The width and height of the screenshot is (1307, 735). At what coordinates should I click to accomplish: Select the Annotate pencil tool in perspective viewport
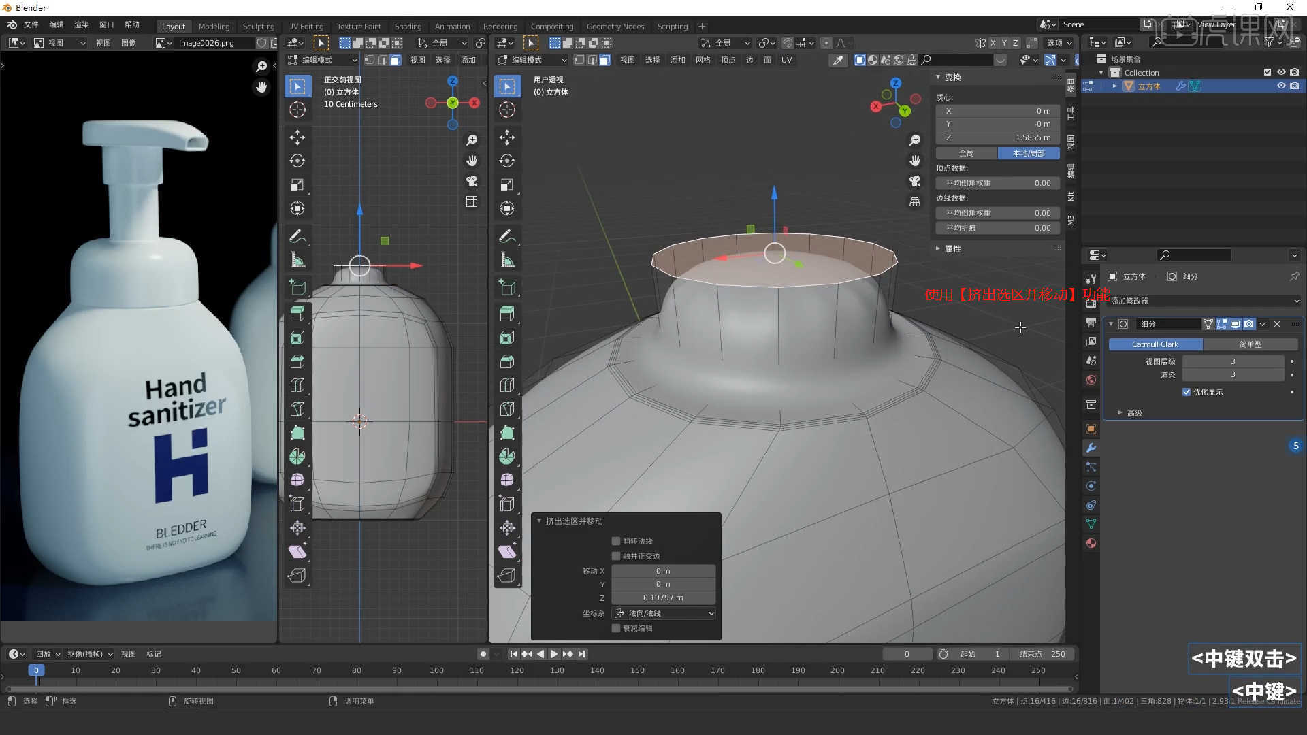coord(507,236)
